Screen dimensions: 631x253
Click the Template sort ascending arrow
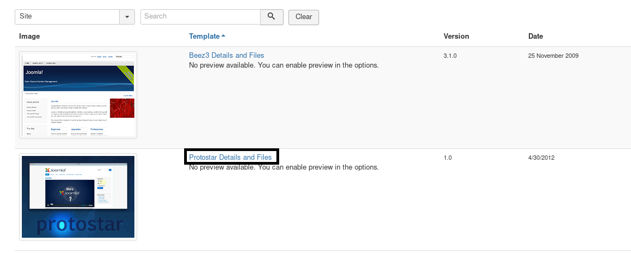click(x=223, y=36)
